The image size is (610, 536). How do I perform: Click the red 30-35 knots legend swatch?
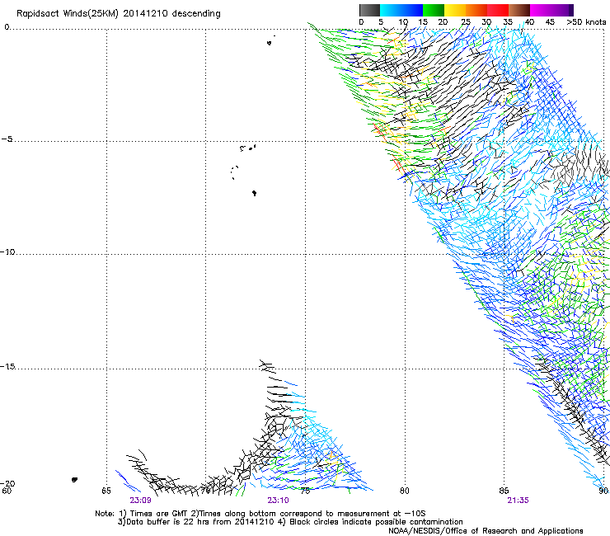(498, 10)
